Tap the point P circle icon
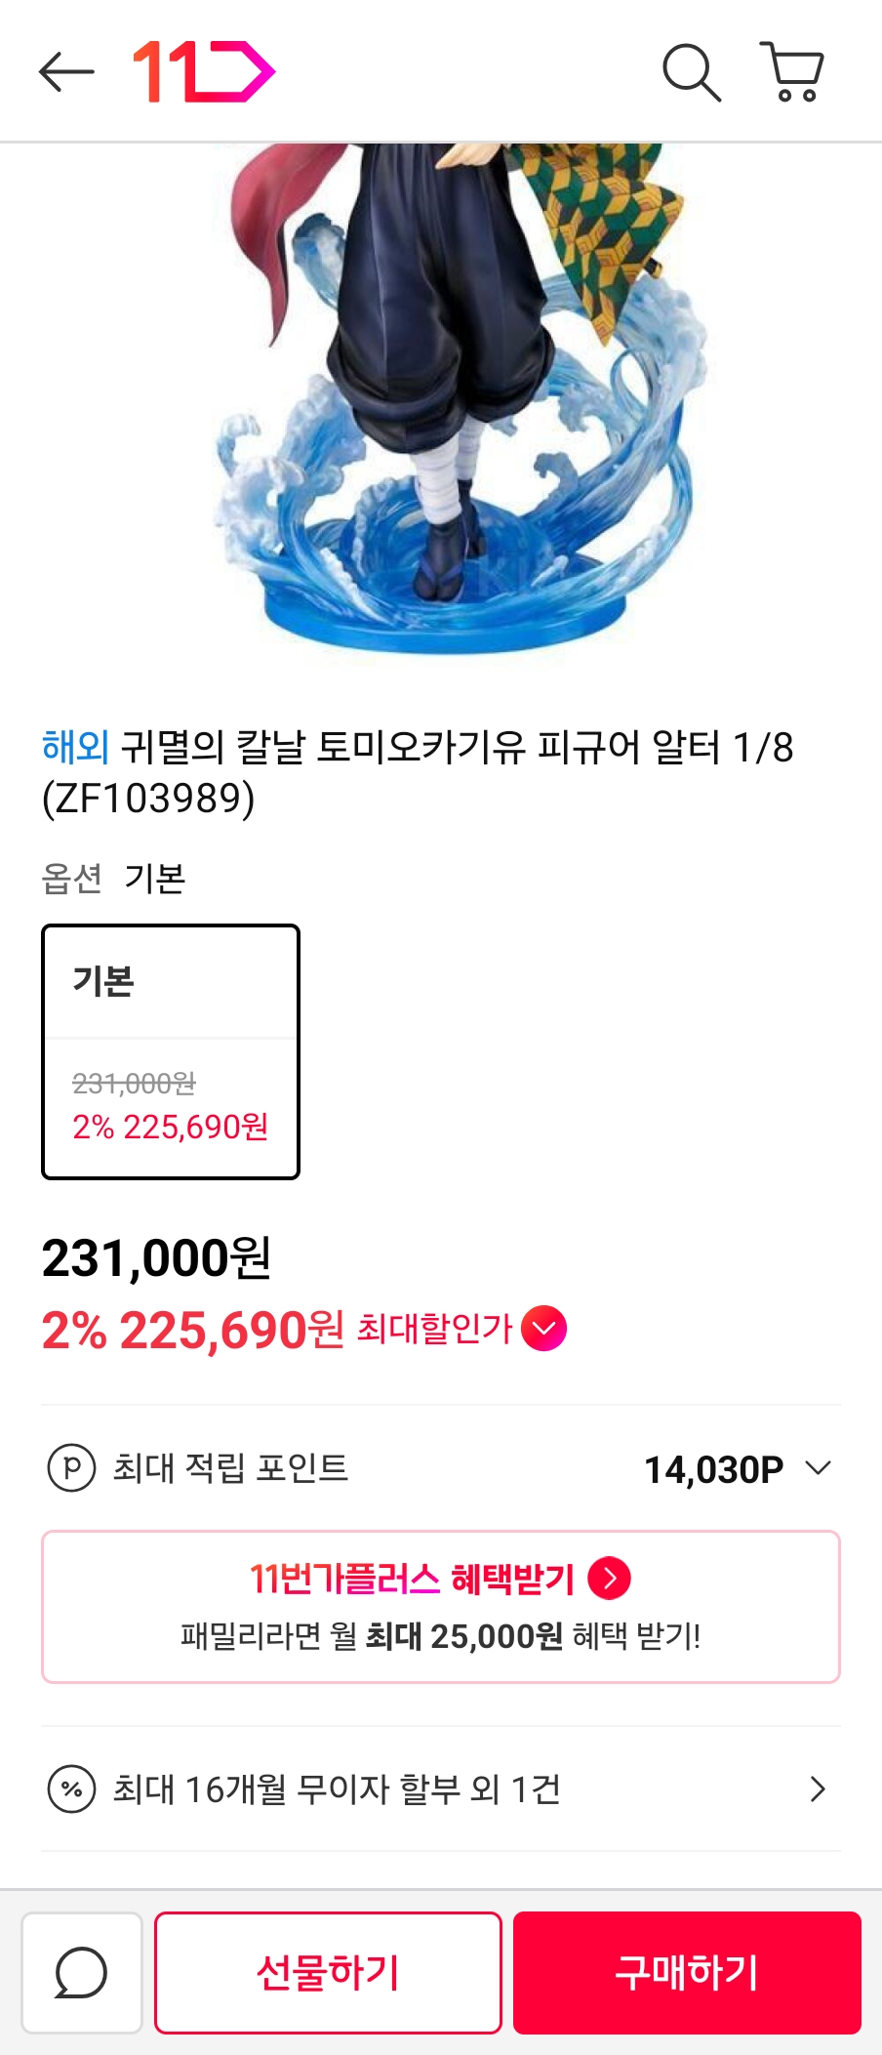Viewport: 882px width, 2055px height. [71, 1467]
